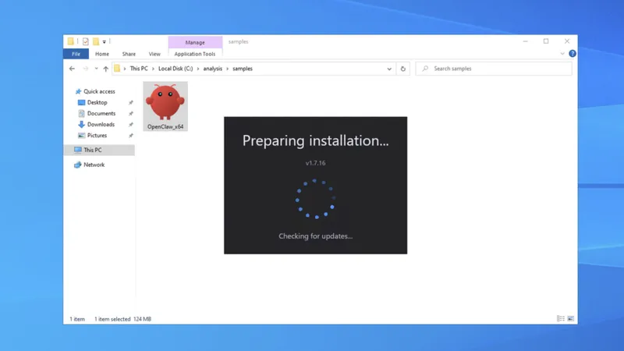The image size is (624, 351).
Task: Open the View ribbon tab
Action: 154,54
